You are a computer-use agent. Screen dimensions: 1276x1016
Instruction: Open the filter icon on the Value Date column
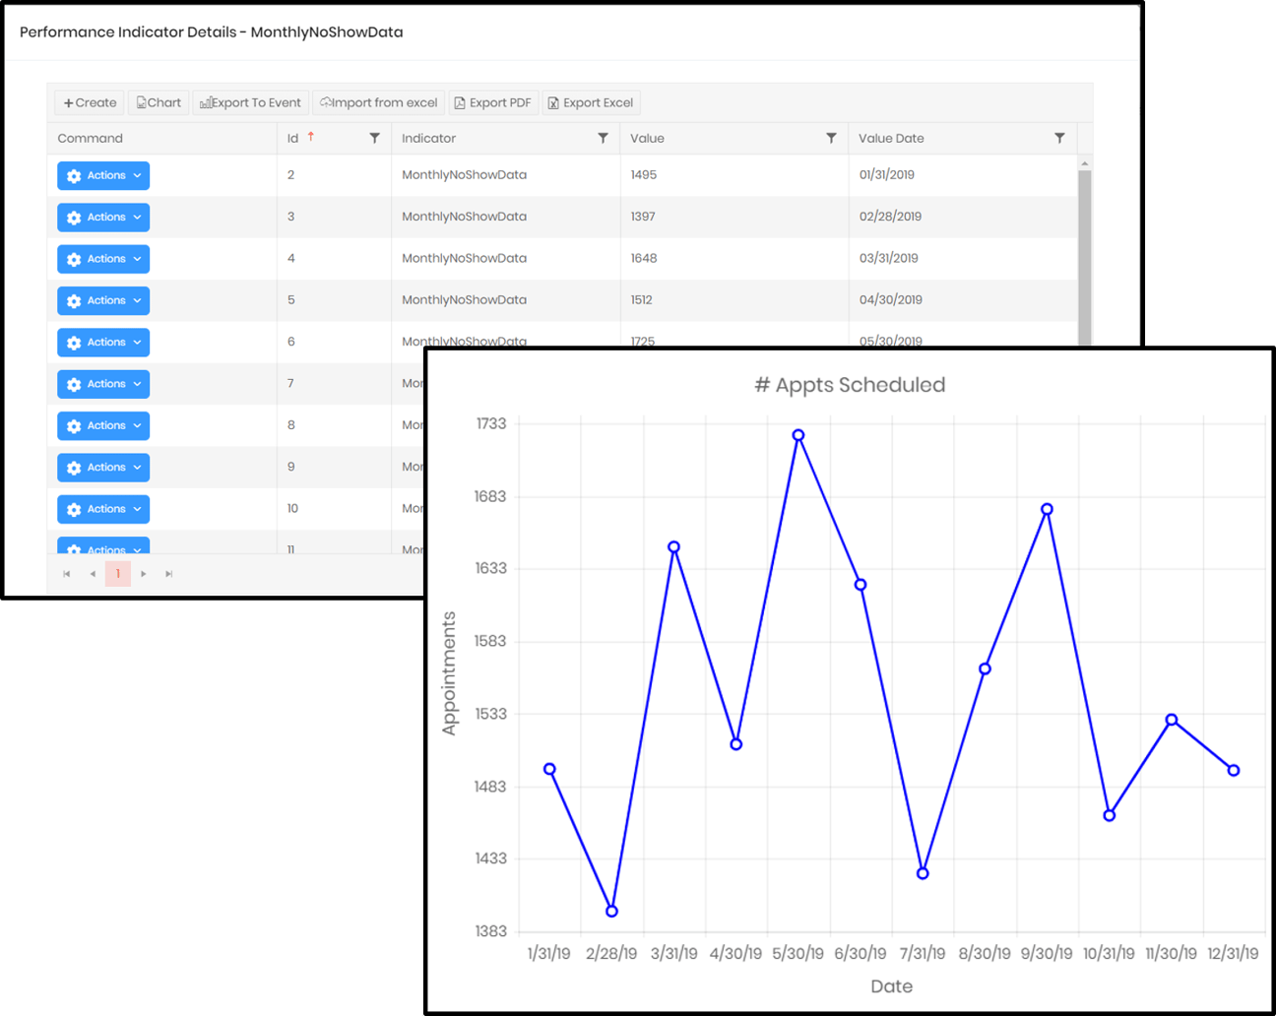tap(1060, 138)
